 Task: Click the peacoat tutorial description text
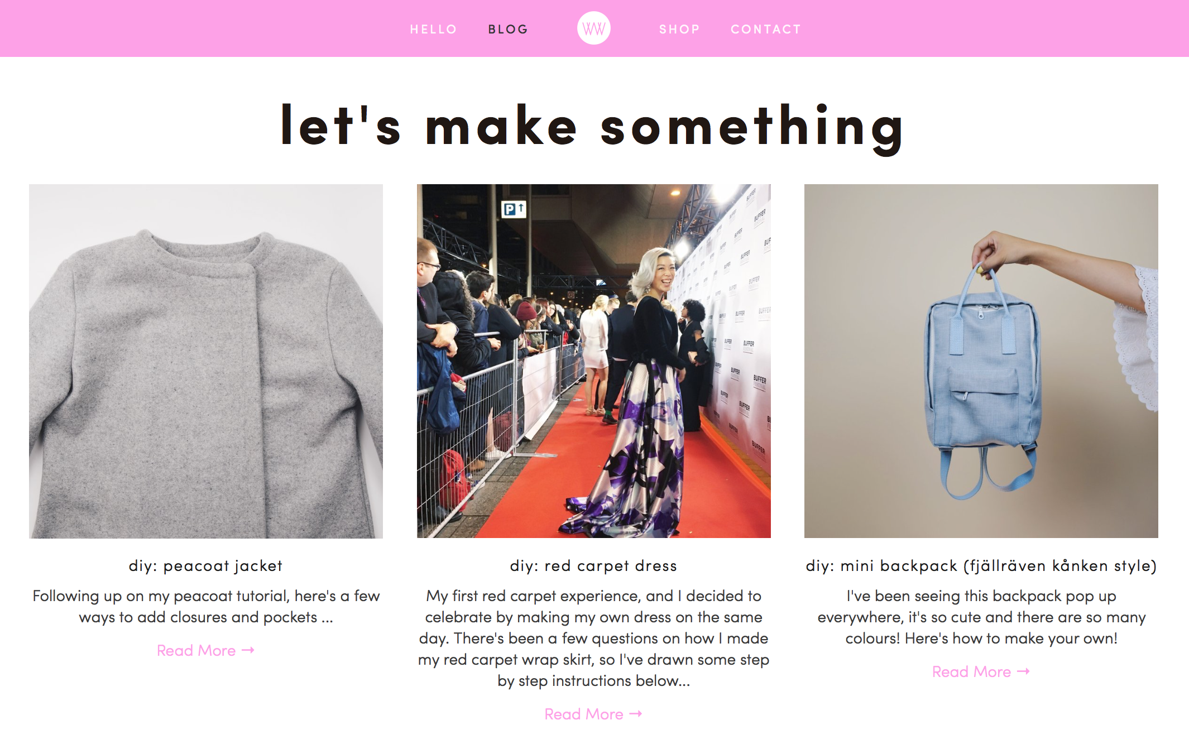(206, 607)
